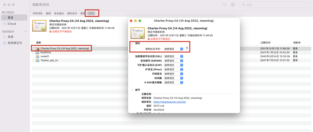The height and width of the screenshot is (132, 313).
Task: Switch to the 证书 tab
Action: point(91,13)
